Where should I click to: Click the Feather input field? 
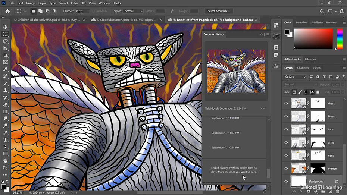pos(82,11)
